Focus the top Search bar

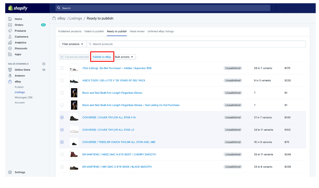tap(163, 8)
